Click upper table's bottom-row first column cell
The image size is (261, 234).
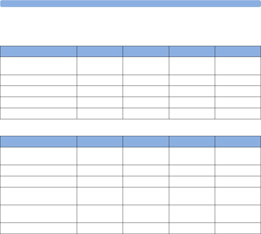point(38,113)
